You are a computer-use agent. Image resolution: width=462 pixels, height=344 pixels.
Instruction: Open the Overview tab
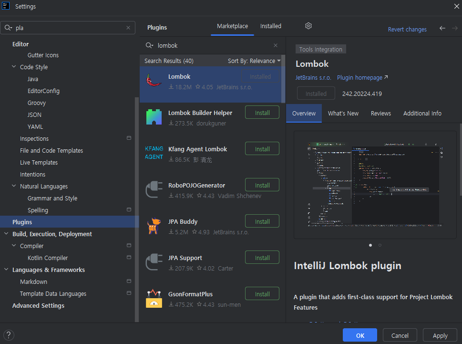tap(304, 114)
